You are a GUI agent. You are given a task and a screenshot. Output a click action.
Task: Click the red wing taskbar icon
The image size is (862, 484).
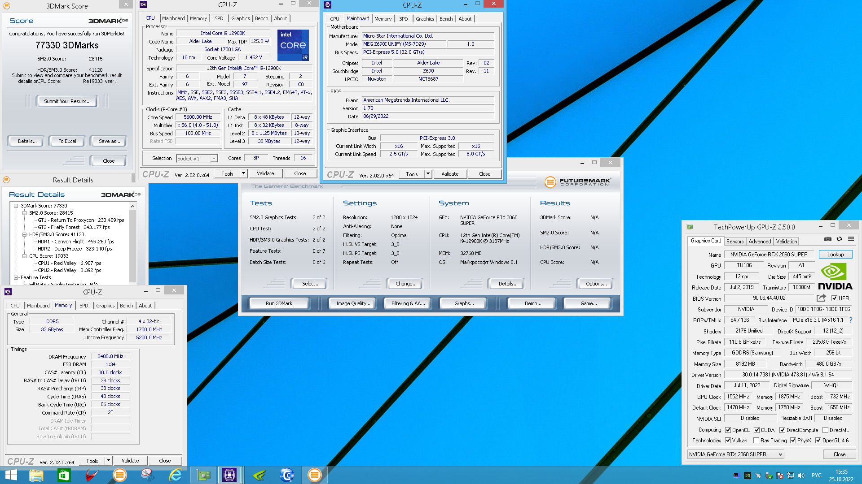[92, 475]
